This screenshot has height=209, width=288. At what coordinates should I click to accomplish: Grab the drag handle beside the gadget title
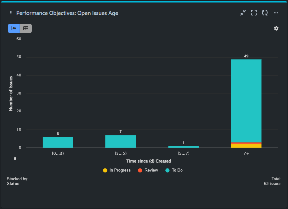coord(11,13)
